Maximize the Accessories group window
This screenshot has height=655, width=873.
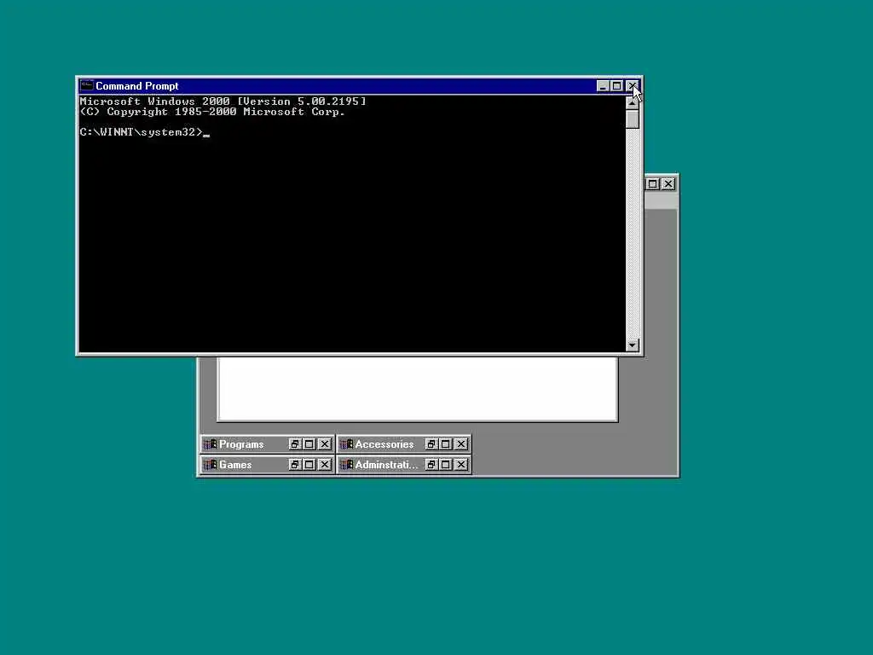point(446,443)
